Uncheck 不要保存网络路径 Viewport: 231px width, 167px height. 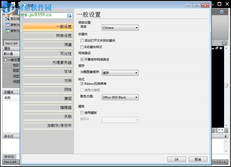pyautogui.click(x=82, y=60)
